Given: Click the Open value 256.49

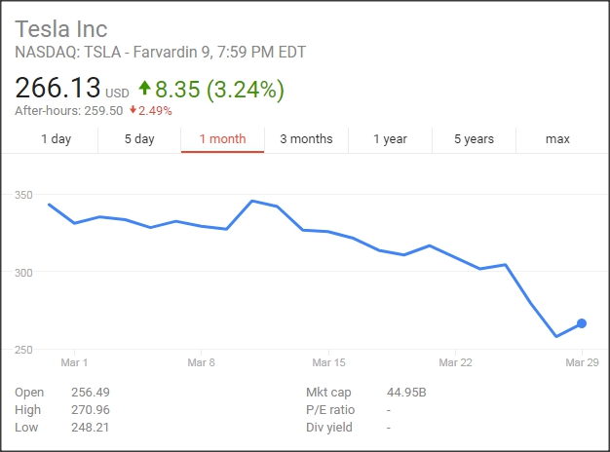Looking at the screenshot, I should click(91, 393).
